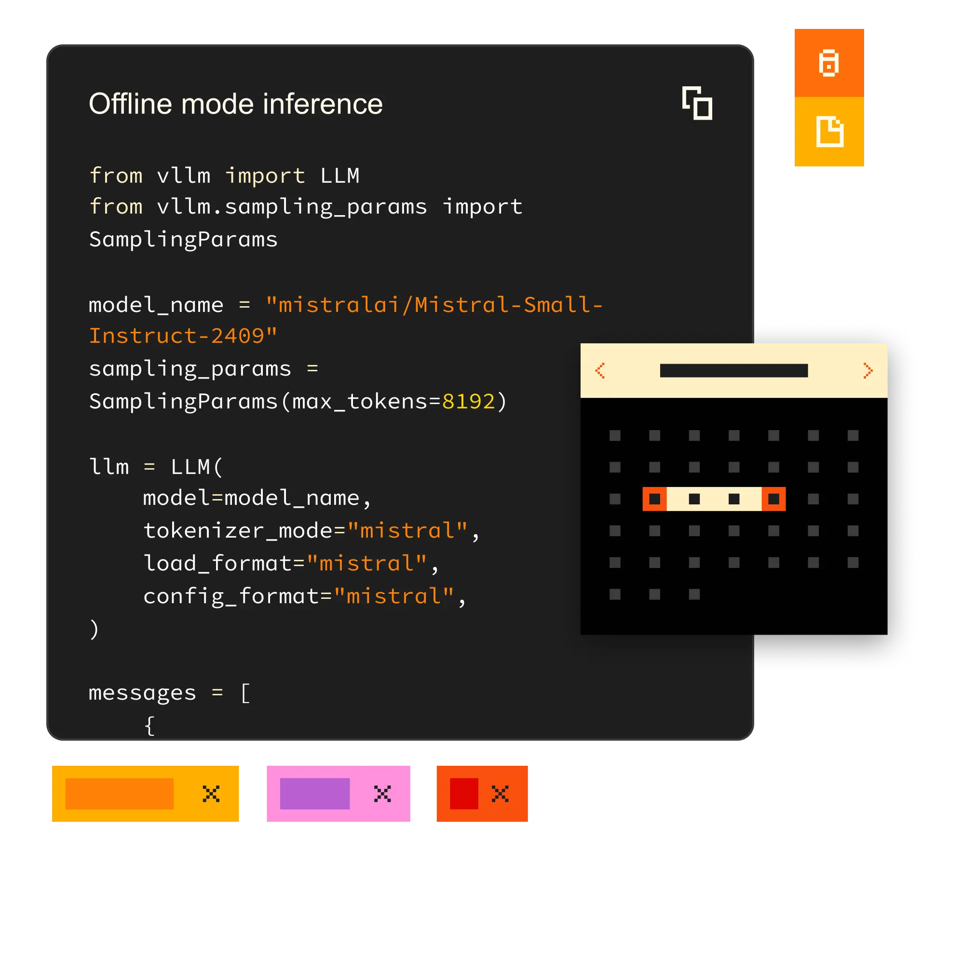The width and height of the screenshot is (976, 976).
Task: Select first date in calendar top row
Action: point(615,435)
